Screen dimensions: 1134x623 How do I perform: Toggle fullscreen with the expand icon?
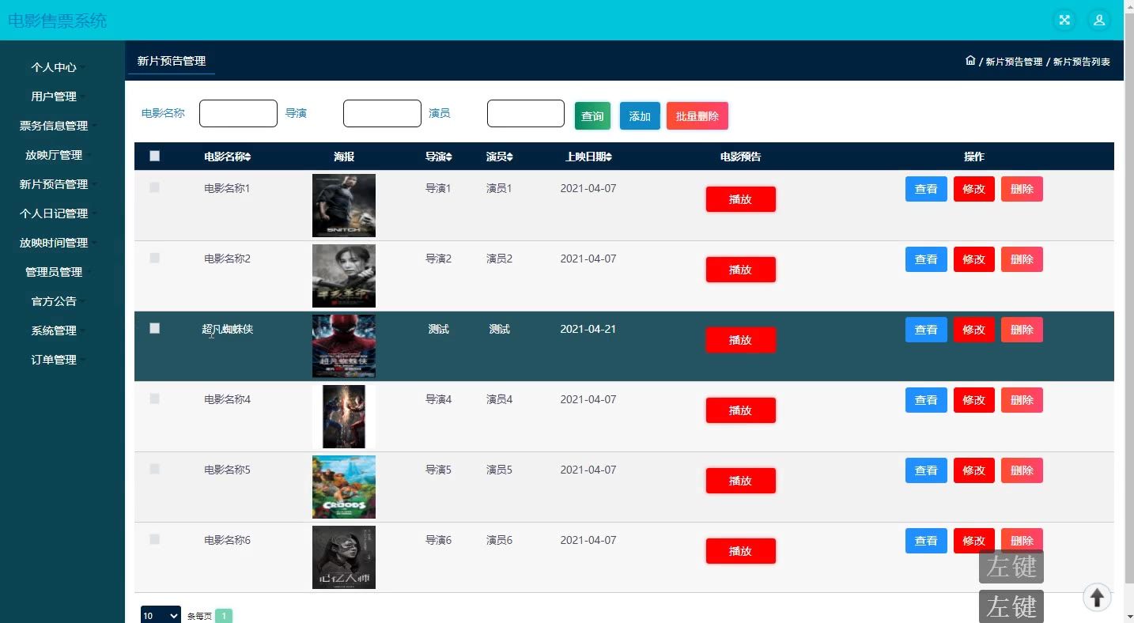point(1064,21)
